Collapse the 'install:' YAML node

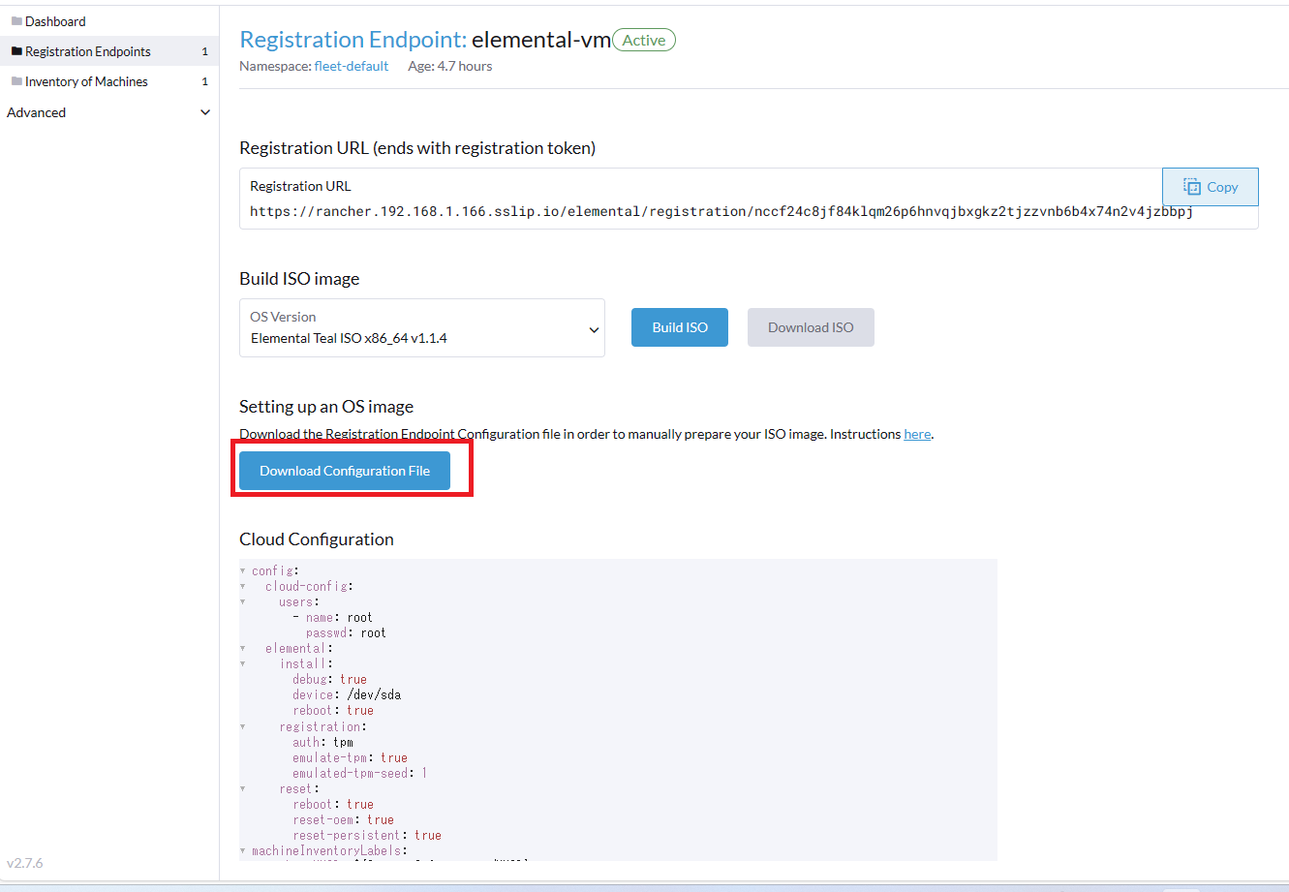(x=243, y=663)
